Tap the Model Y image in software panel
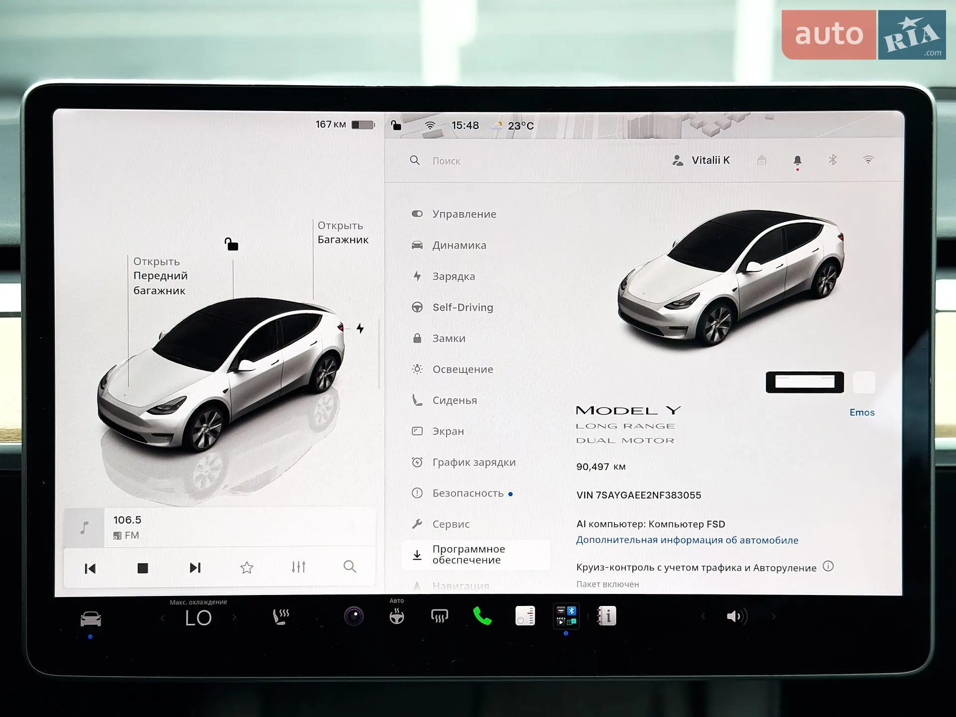Viewport: 956px width, 717px height. point(730,279)
